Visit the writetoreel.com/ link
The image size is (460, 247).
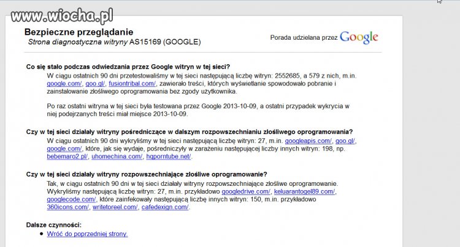coord(115,207)
